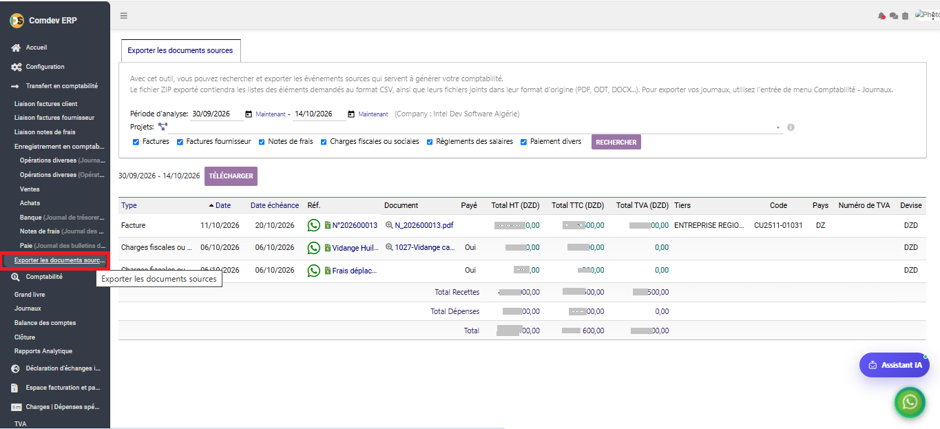Open TVA item in sidebar
940x429 pixels.
pyautogui.click(x=21, y=424)
